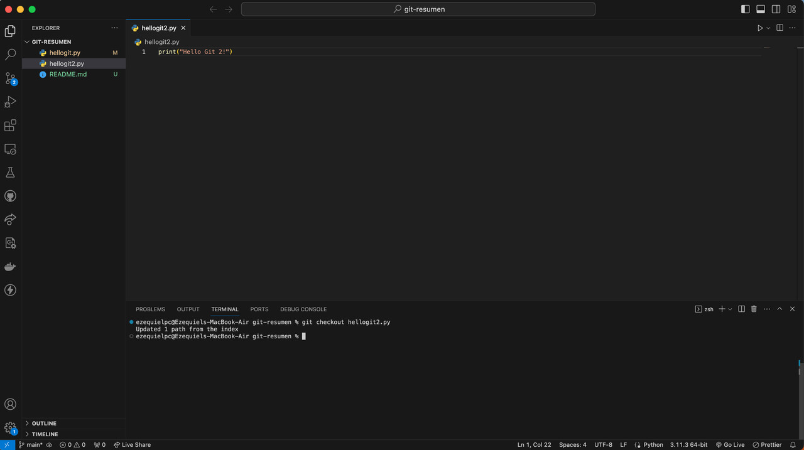This screenshot has height=450, width=804.
Task: Switch to the PORTS panel tab
Action: [259, 309]
